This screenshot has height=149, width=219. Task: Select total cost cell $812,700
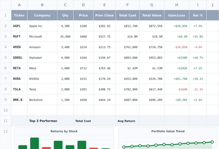(x=128, y=26)
